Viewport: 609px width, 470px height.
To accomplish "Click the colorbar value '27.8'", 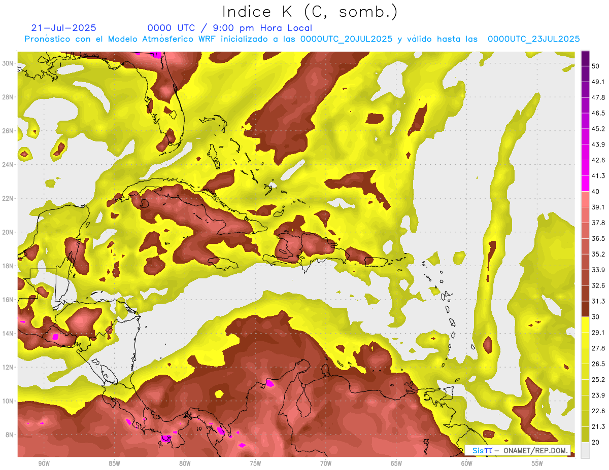I will point(599,348).
